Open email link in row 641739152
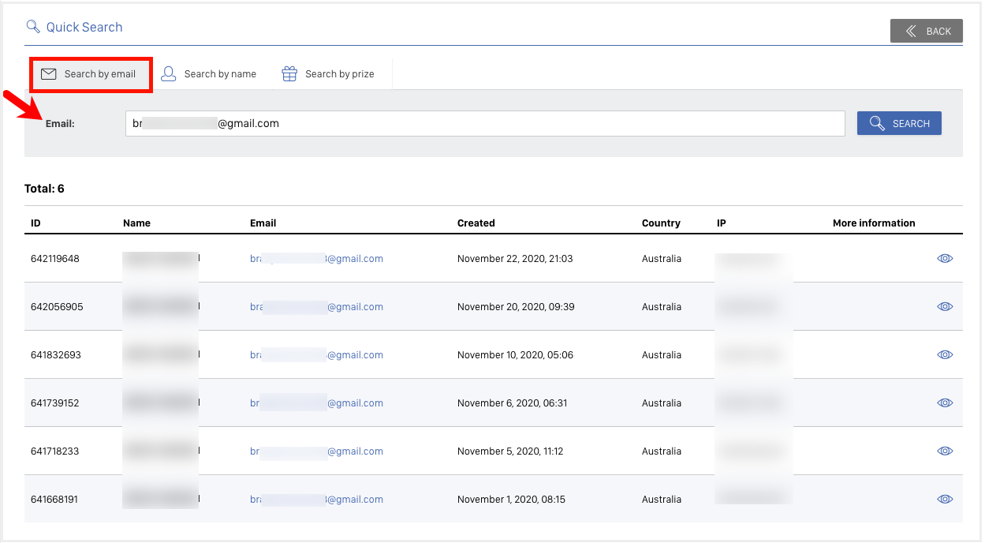 pyautogui.click(x=316, y=403)
